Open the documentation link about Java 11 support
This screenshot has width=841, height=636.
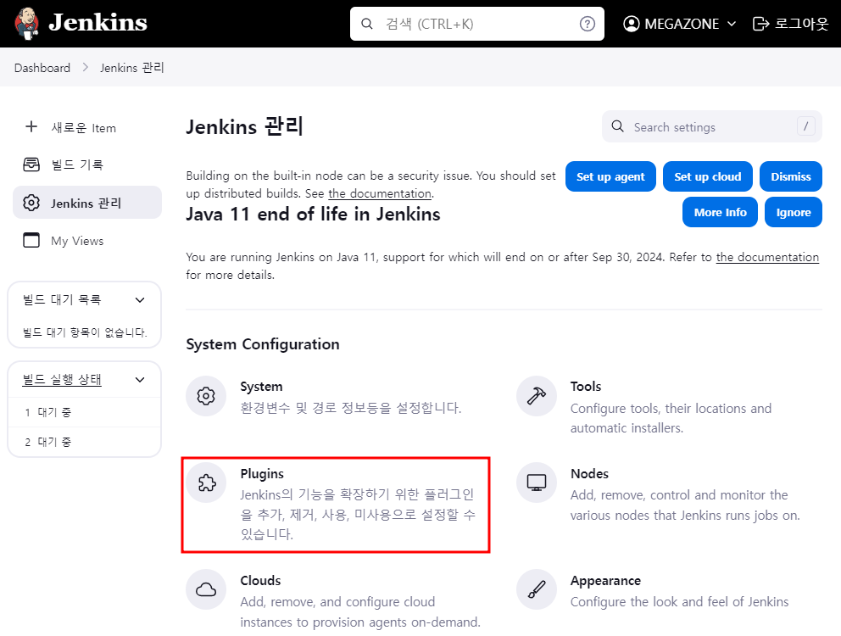pyautogui.click(x=767, y=257)
